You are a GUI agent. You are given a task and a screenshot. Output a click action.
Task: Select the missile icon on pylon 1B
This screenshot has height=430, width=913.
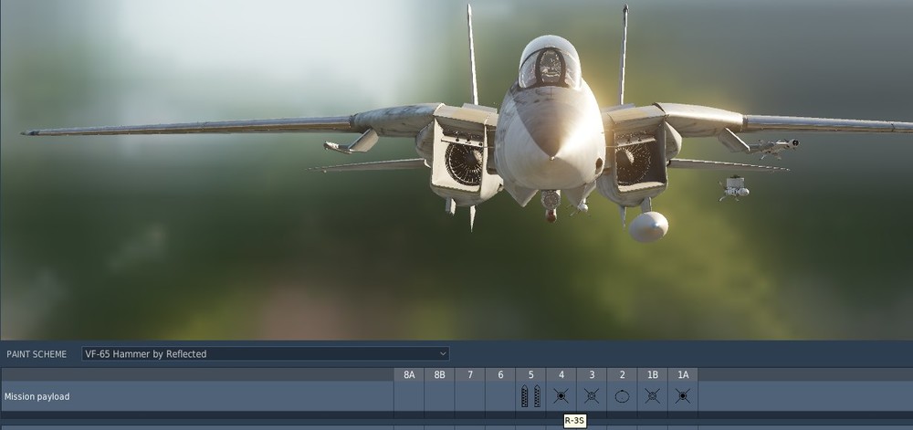point(652,396)
